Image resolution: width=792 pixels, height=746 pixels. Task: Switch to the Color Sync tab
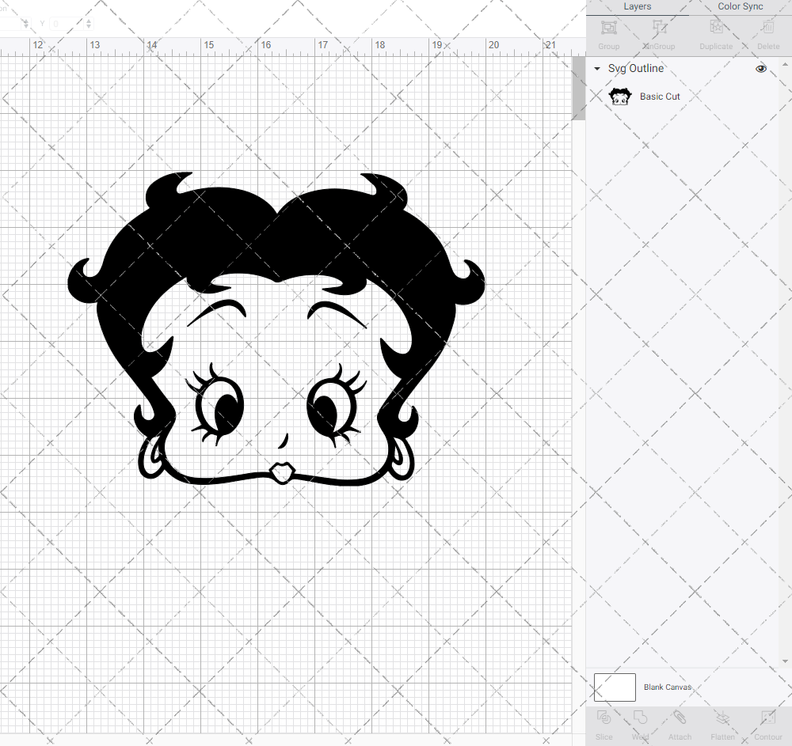pyautogui.click(x=740, y=6)
